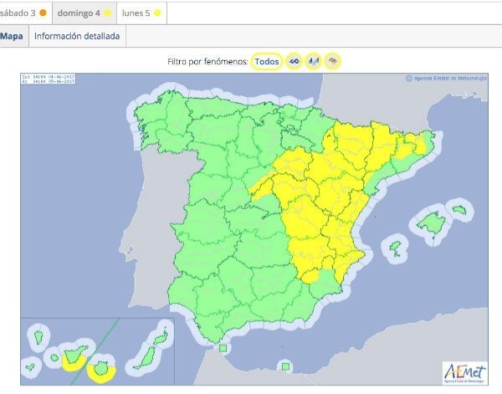Open Información detallada tab
Image resolution: width=502 pixels, height=394 pixels.
click(77, 36)
